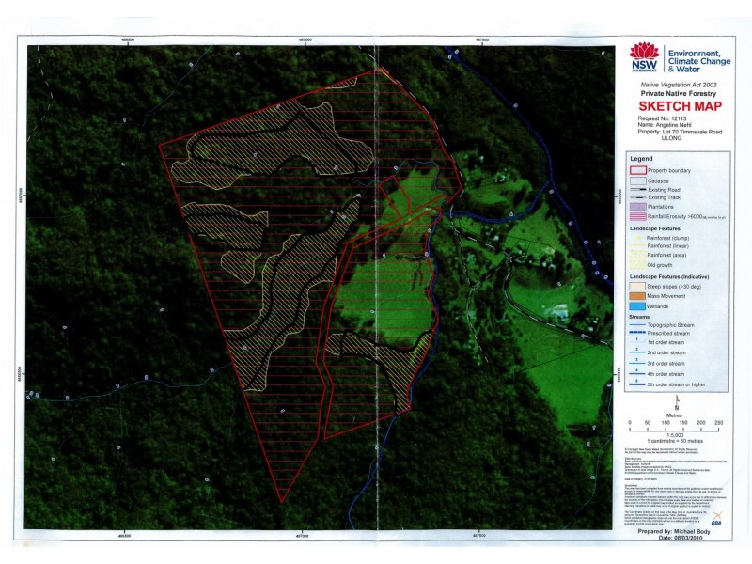Click the Prescribed stream legend symbol
This screenshot has height=564, width=752.
click(x=637, y=331)
